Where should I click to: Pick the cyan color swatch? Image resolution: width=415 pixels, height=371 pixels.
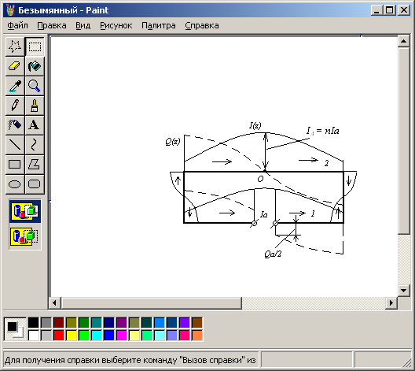[x=97, y=336]
